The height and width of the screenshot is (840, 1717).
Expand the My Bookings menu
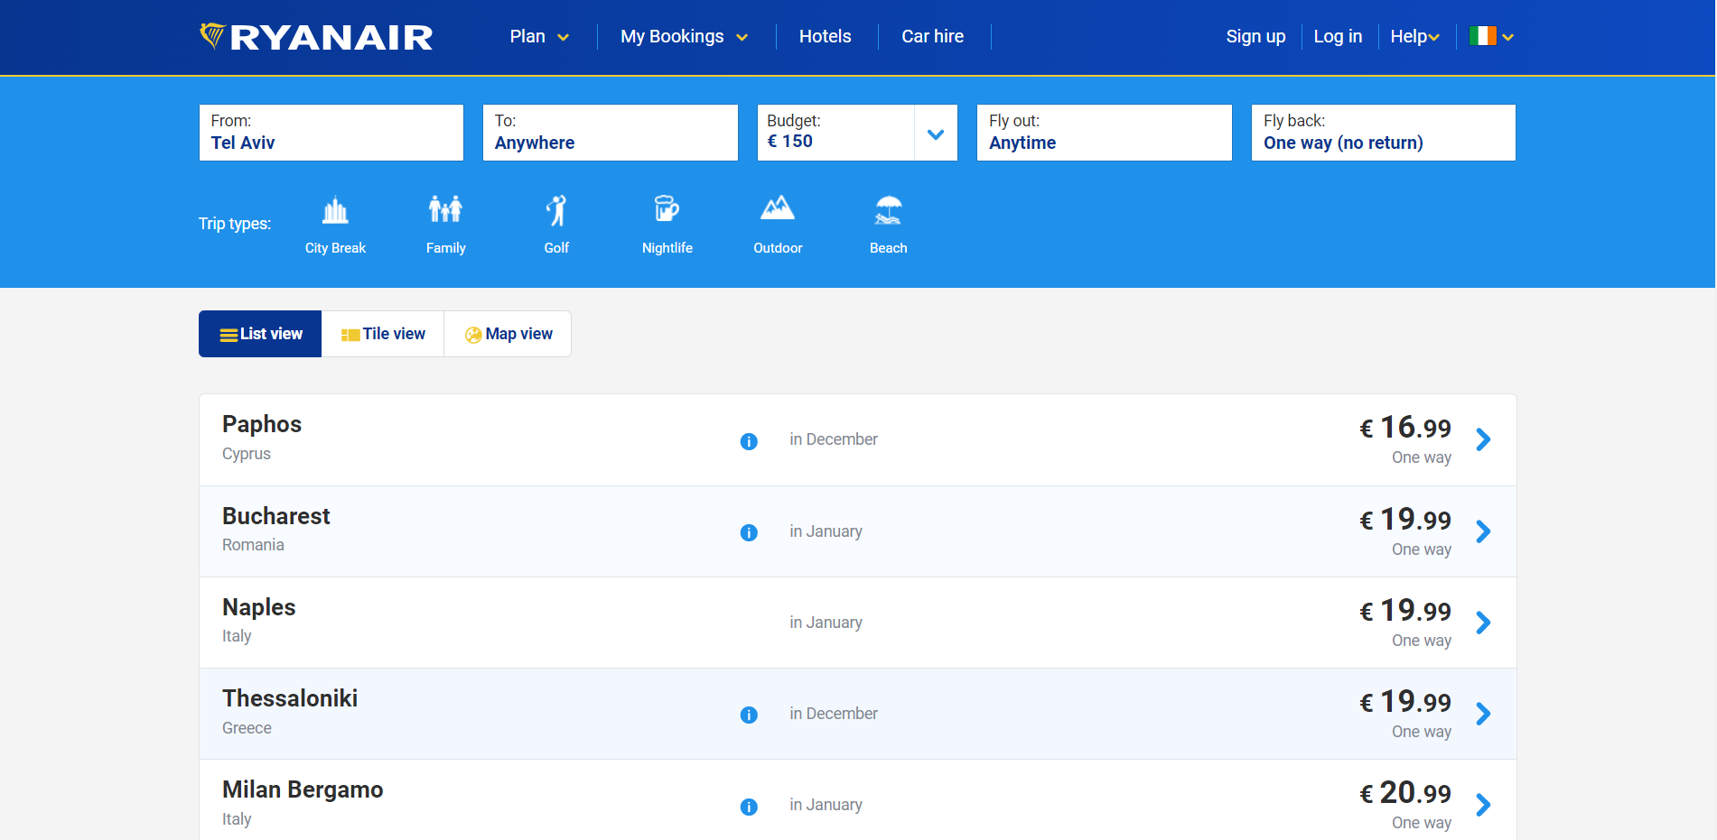click(x=685, y=36)
